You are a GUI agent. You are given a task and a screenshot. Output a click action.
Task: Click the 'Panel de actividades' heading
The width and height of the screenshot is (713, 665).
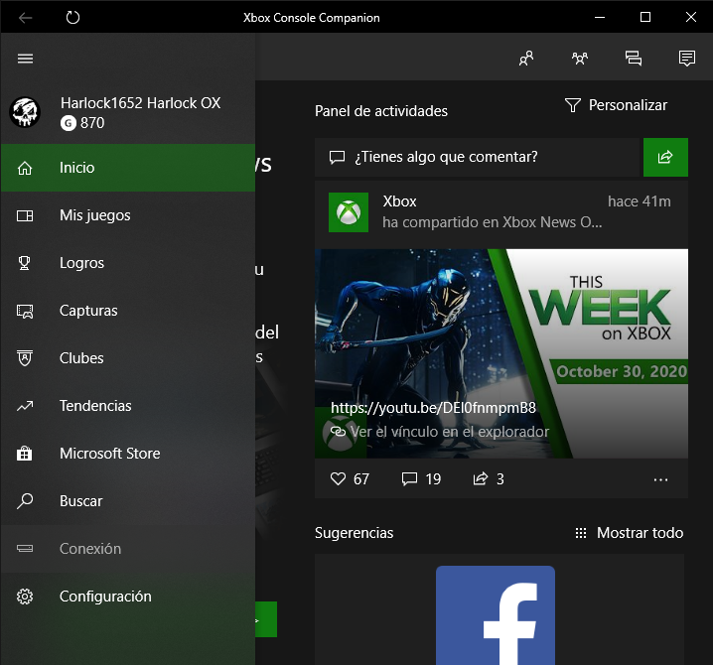coord(381,111)
